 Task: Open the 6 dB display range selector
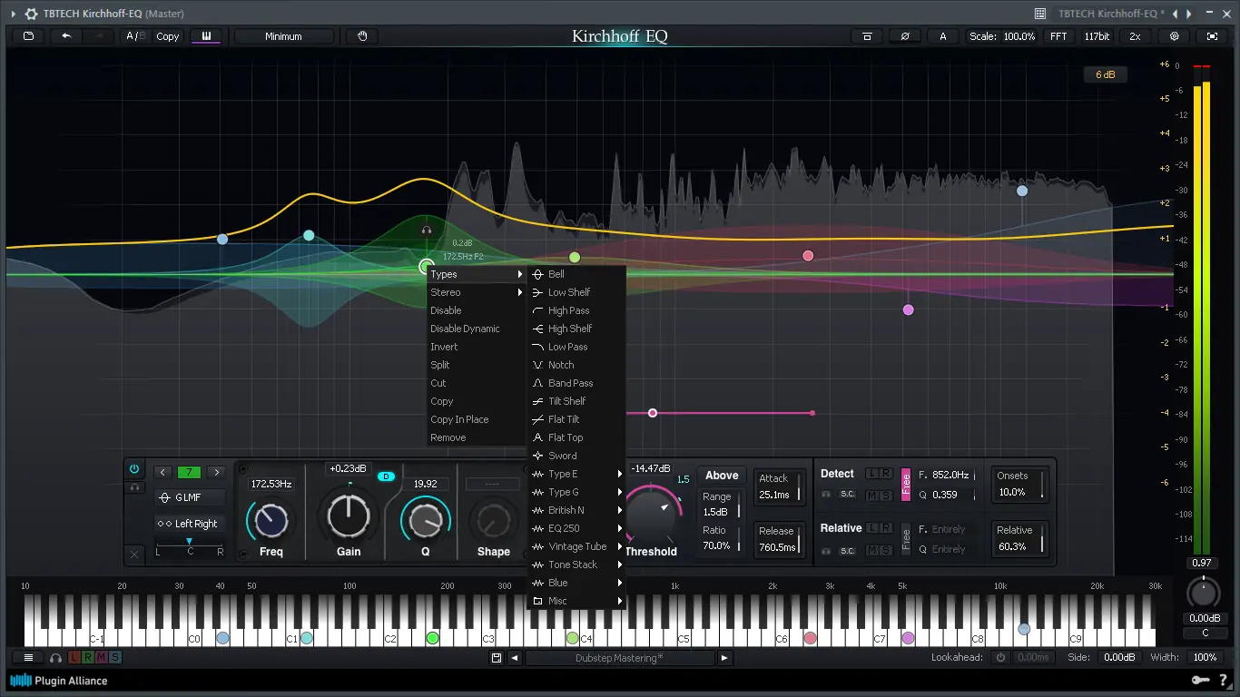(x=1105, y=74)
